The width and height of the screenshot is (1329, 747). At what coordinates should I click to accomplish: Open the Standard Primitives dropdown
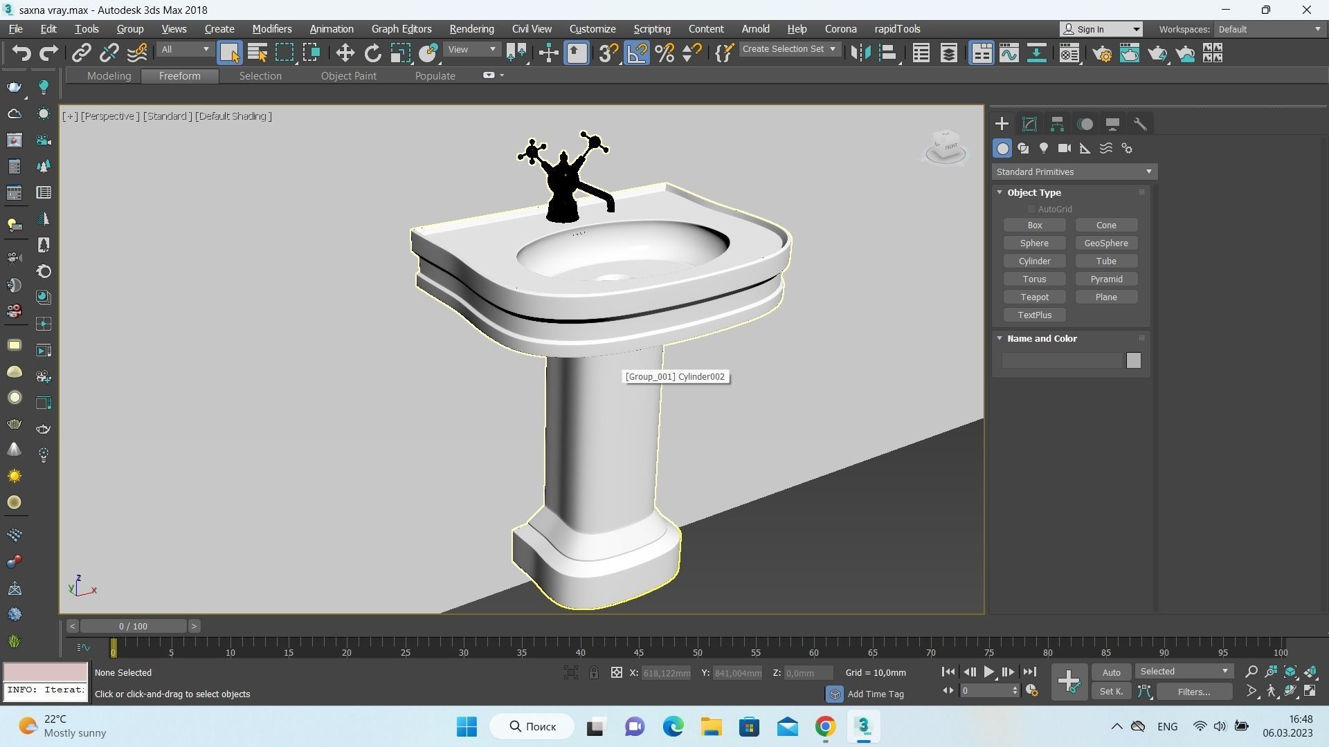coord(1074,172)
